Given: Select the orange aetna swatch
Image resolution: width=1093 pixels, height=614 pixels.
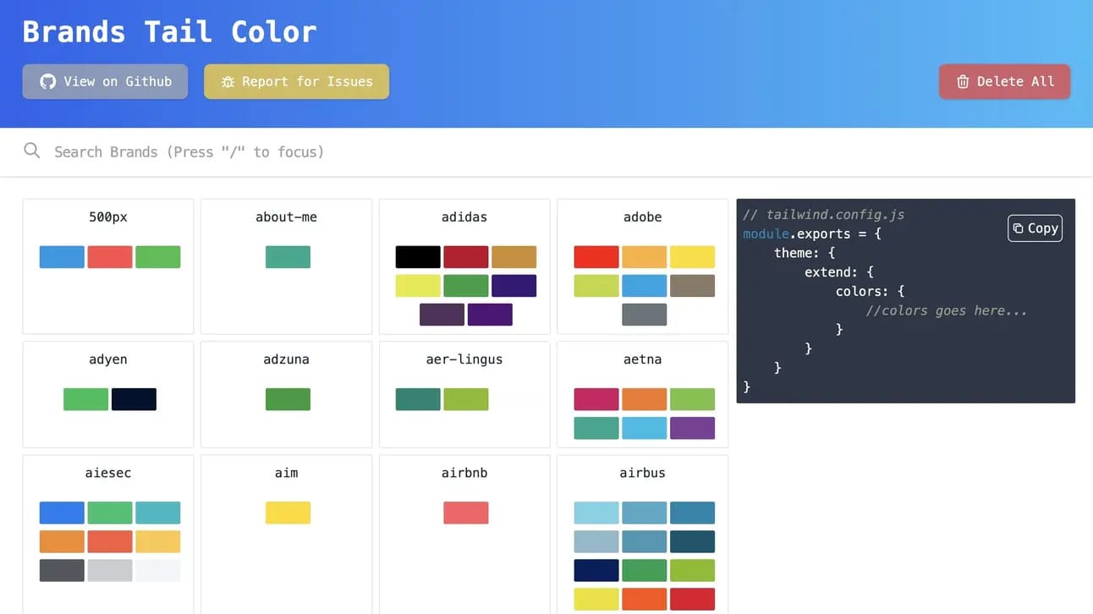Looking at the screenshot, I should (x=645, y=399).
